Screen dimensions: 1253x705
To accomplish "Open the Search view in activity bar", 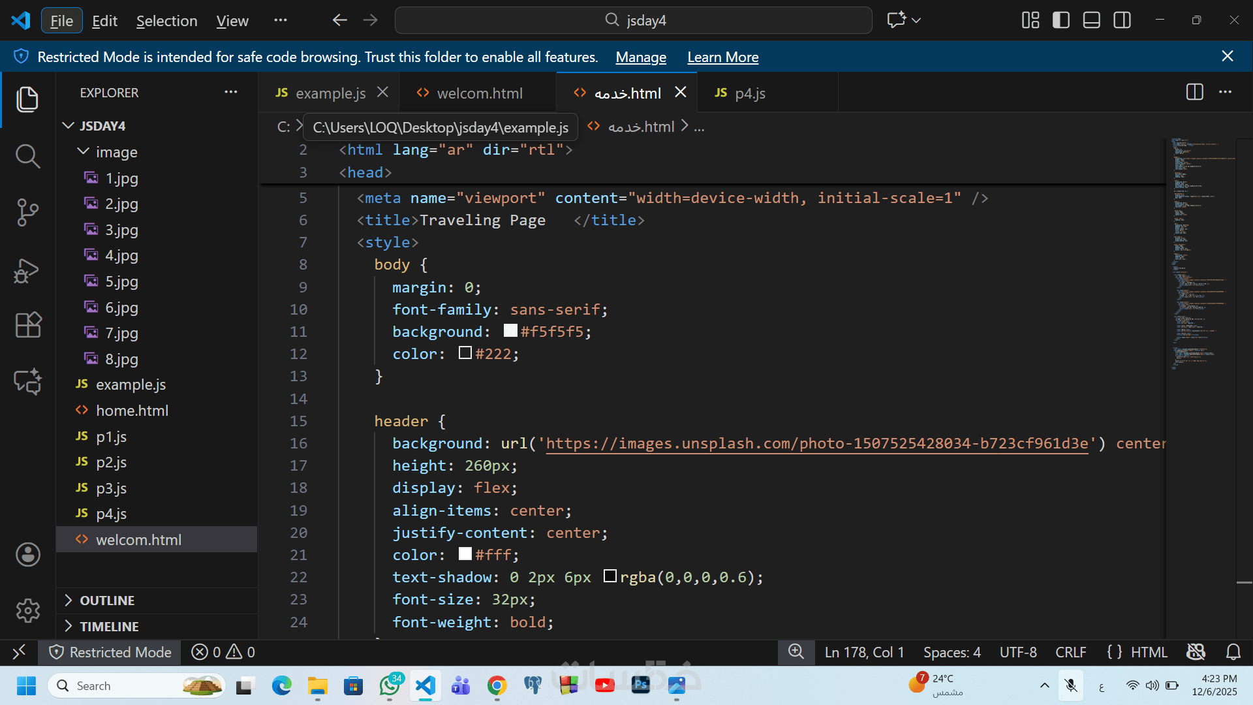I will [27, 156].
